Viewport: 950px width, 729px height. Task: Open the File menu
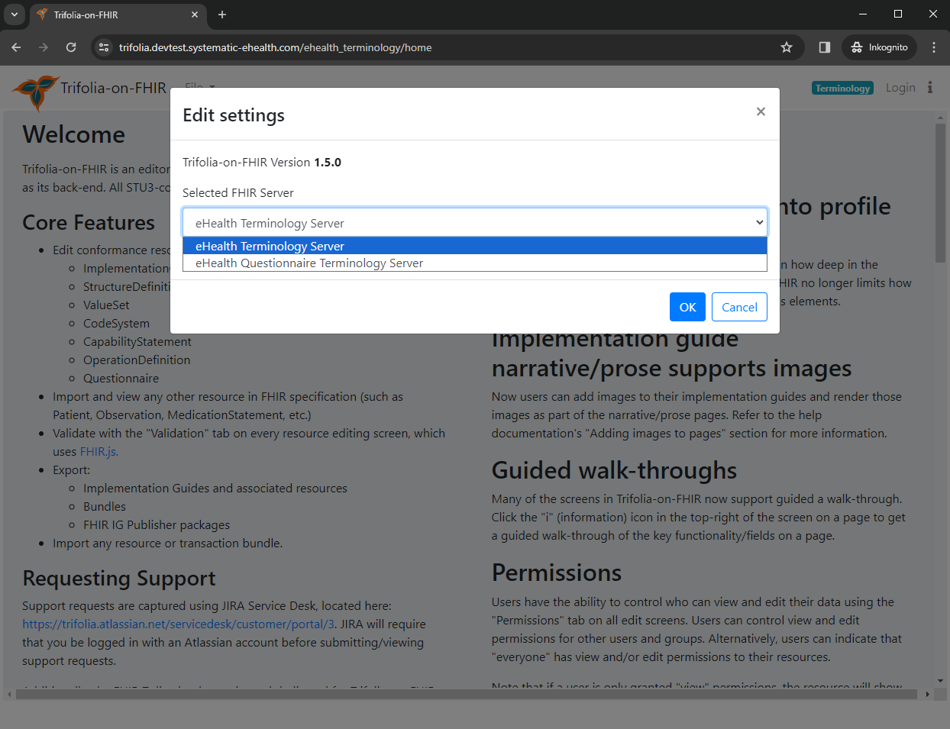(x=196, y=87)
